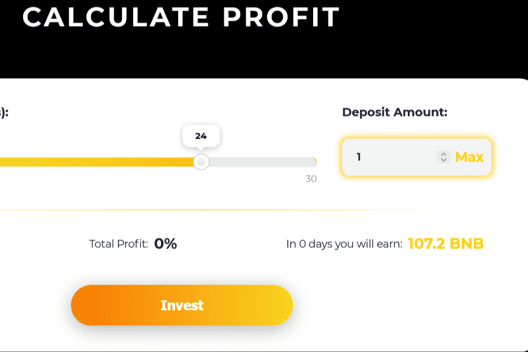Click the down arrow of deposit stepper
The height and width of the screenshot is (352, 528).
443,160
